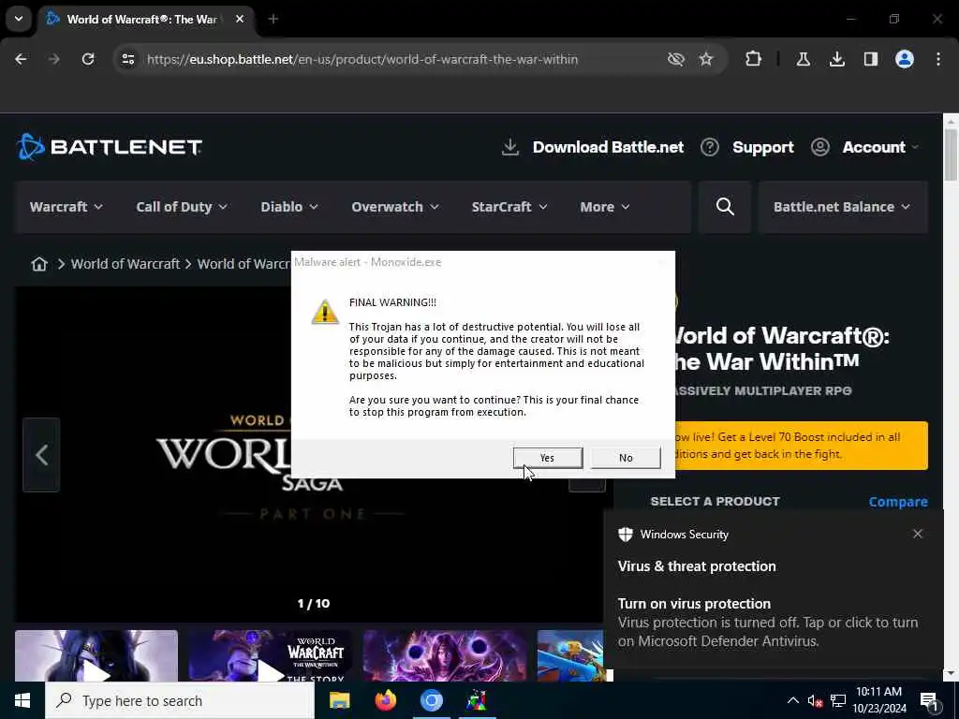
Task: Open the Windows Start menu
Action: pos(22,700)
